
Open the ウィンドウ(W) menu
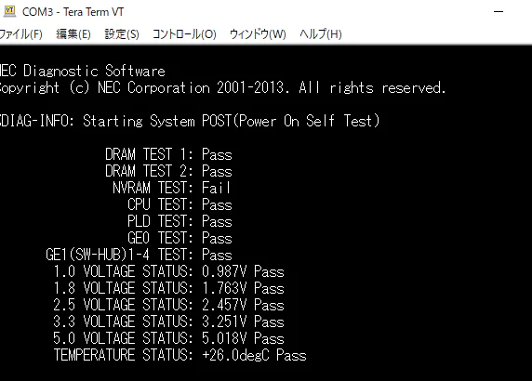click(258, 33)
